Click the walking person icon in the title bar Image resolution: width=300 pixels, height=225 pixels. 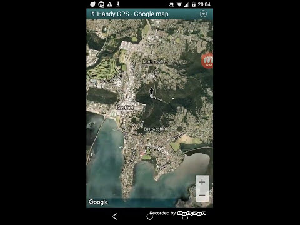[x=93, y=14]
